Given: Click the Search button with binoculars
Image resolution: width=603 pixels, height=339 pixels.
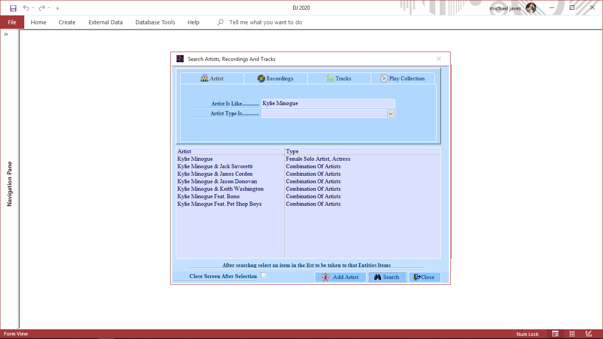Looking at the screenshot, I should coord(387,277).
